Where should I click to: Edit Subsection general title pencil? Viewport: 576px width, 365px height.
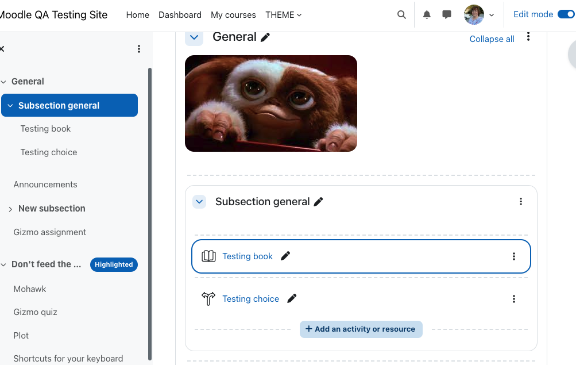(319, 202)
